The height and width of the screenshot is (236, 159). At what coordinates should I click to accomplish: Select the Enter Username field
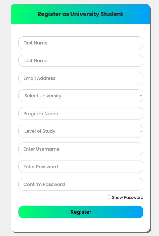coord(81,149)
